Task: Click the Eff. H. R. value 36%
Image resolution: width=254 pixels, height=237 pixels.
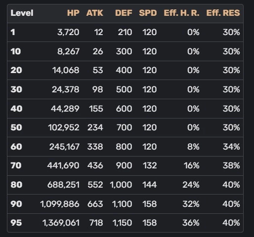Action: [x=191, y=223]
